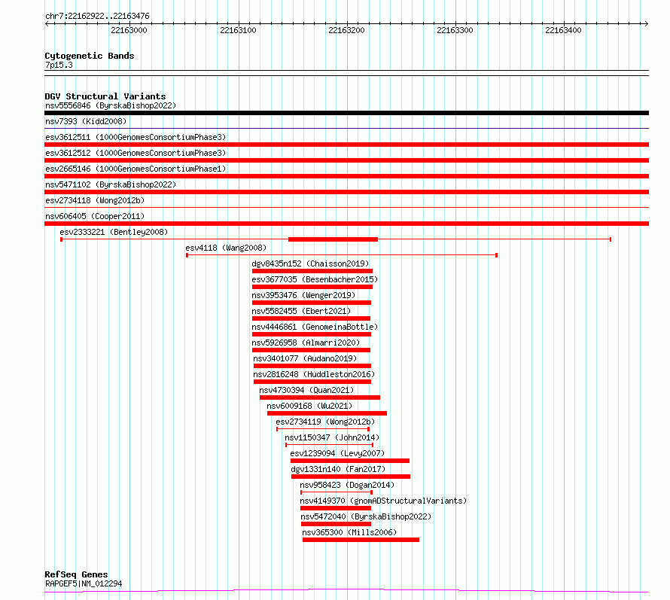Click the RefSeq Genes track heading

point(76,574)
